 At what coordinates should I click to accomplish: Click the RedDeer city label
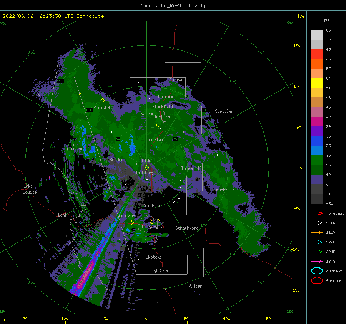tap(163, 117)
